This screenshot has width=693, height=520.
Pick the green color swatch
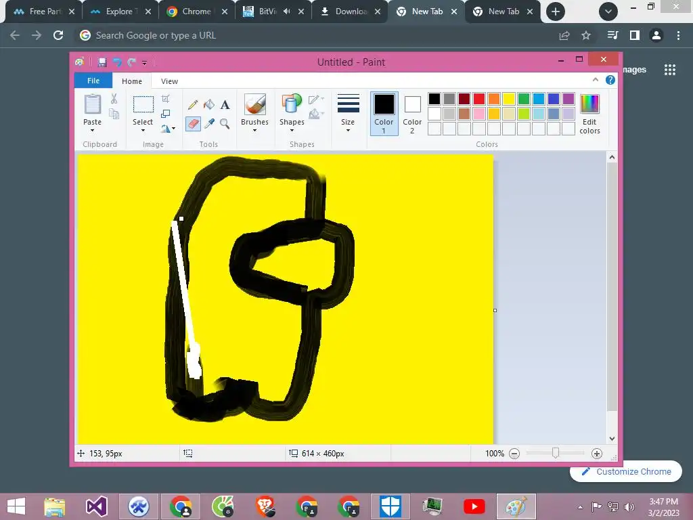524,99
